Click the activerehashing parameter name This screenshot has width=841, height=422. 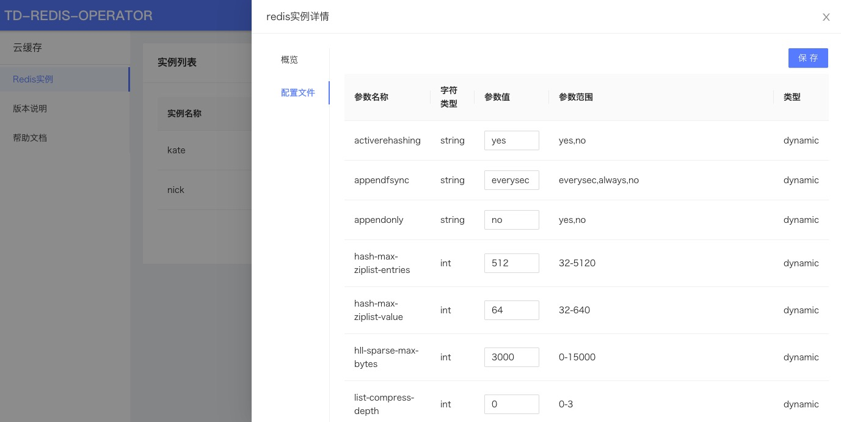pos(387,140)
